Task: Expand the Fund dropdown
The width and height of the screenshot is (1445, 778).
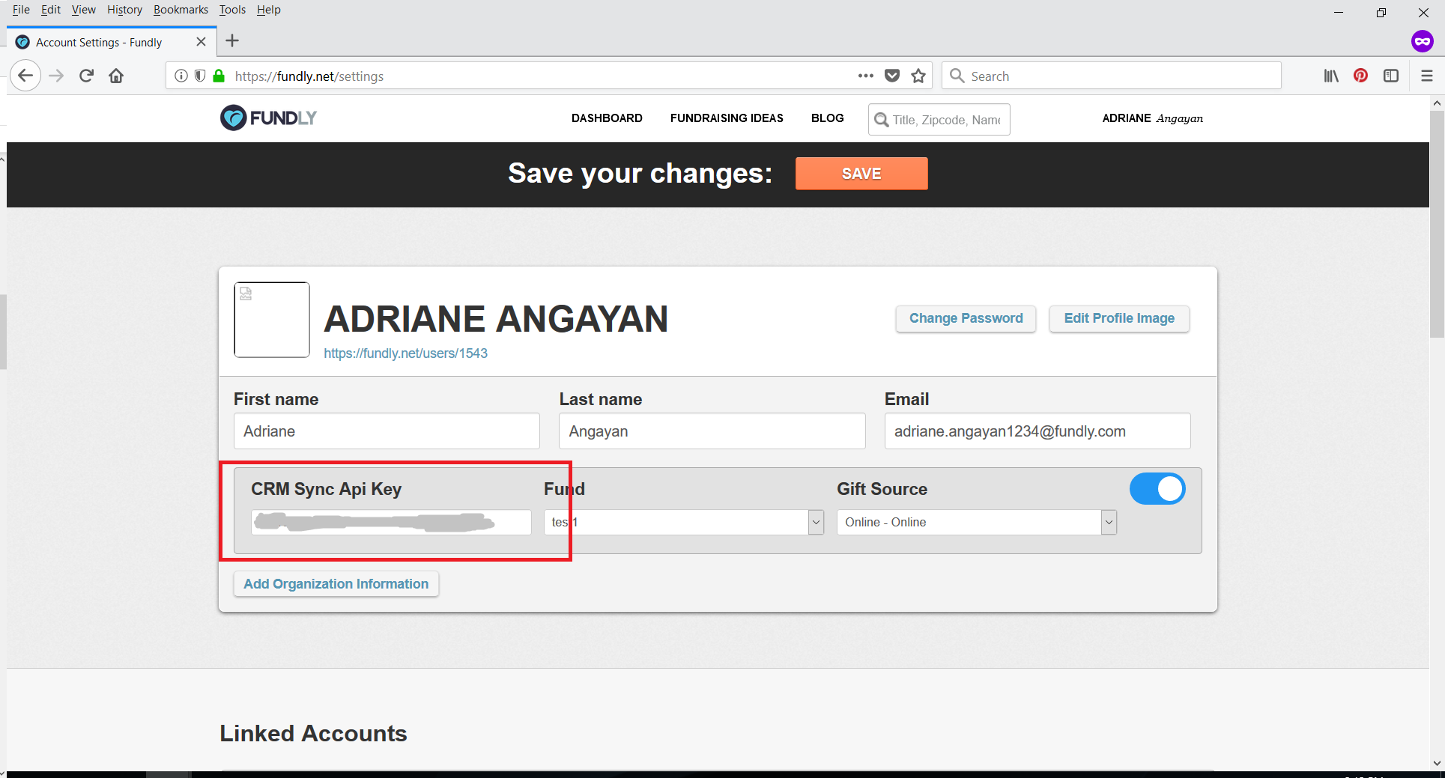Action: pyautogui.click(x=816, y=522)
